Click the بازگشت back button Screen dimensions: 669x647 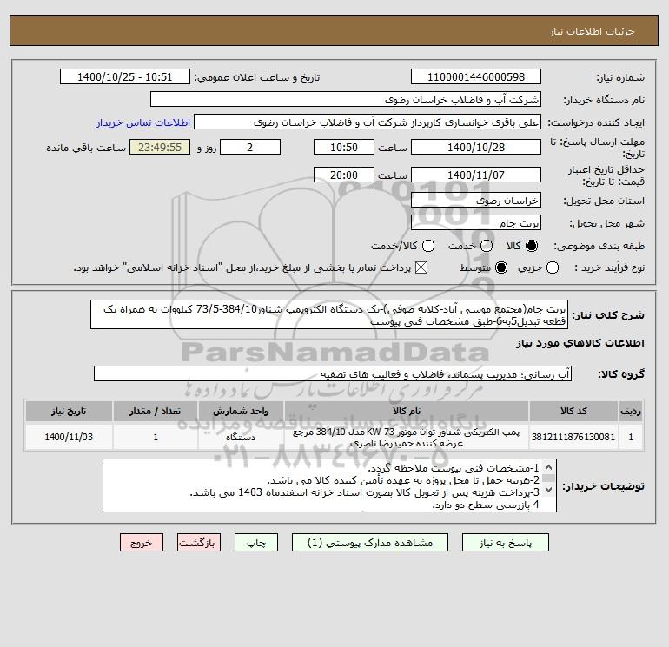[199, 543]
